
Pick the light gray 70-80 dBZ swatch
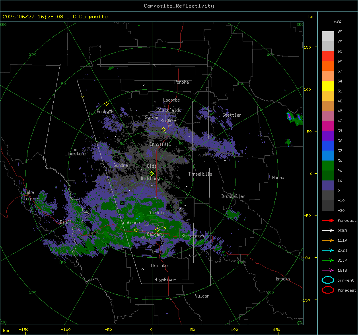pyautogui.click(x=328, y=36)
